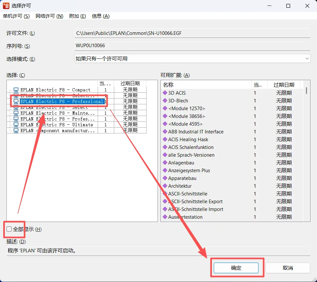
Task: Click the ABB Industrial IT Interface icon
Action: [x=165, y=131]
